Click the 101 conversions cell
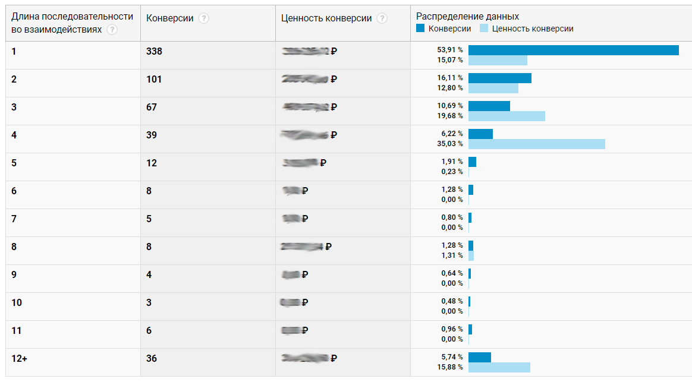The width and height of the screenshot is (692, 382). (x=154, y=80)
